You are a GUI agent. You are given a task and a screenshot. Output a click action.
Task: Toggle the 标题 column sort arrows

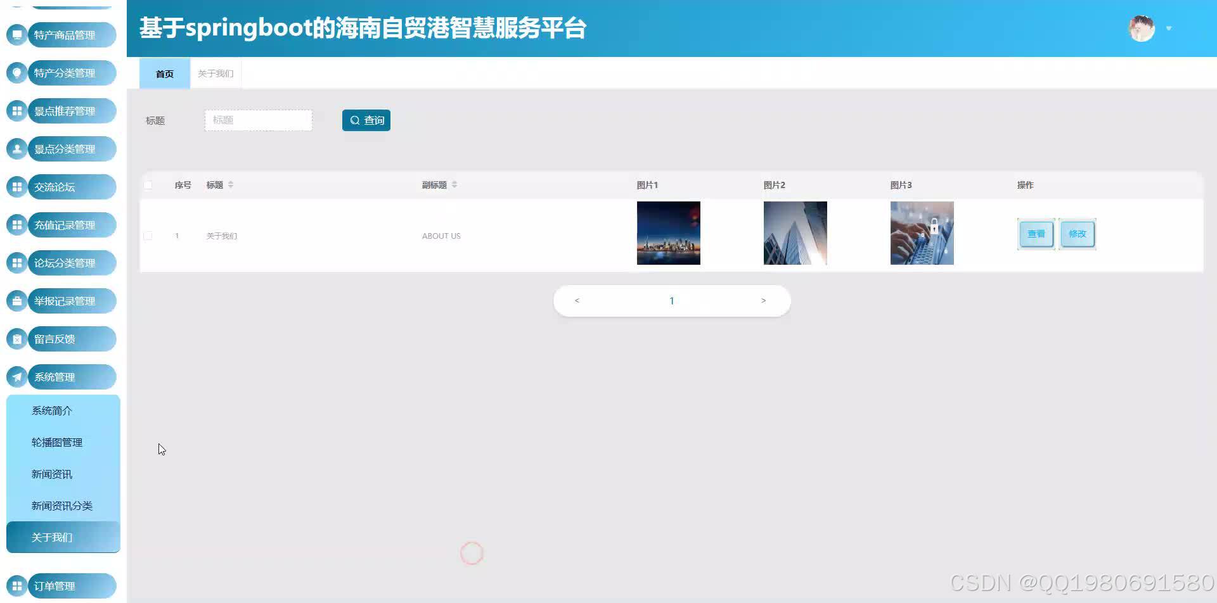point(231,184)
